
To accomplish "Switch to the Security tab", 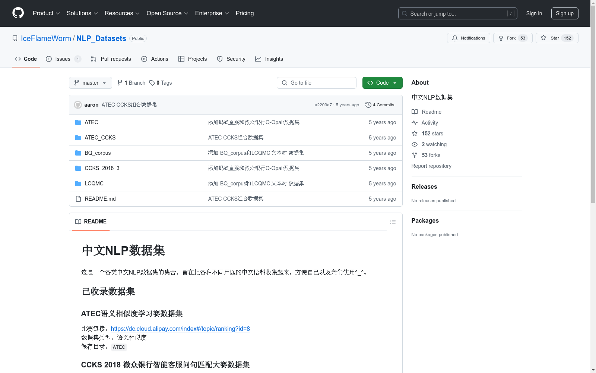I will tap(231, 59).
